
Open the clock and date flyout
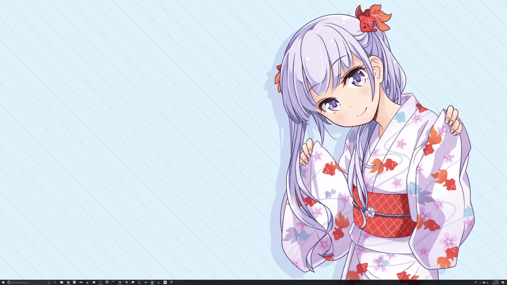coord(496,283)
